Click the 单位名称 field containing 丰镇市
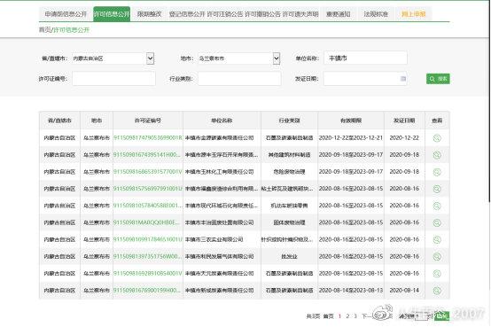This screenshot has width=491, height=327. click(x=365, y=58)
